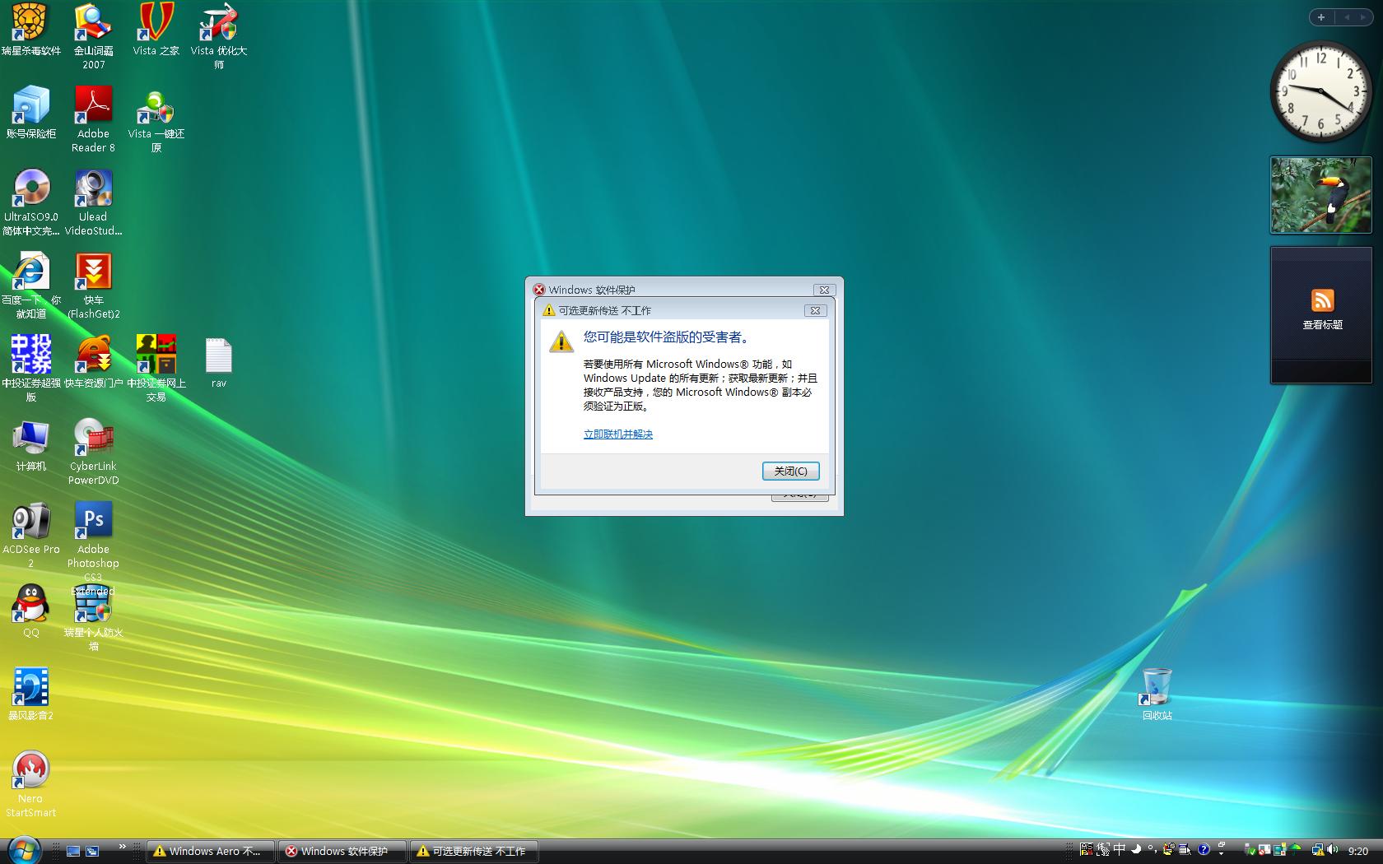The image size is (1383, 864).
Task: Click the sidebar add gadget plus button
Action: [1321, 17]
